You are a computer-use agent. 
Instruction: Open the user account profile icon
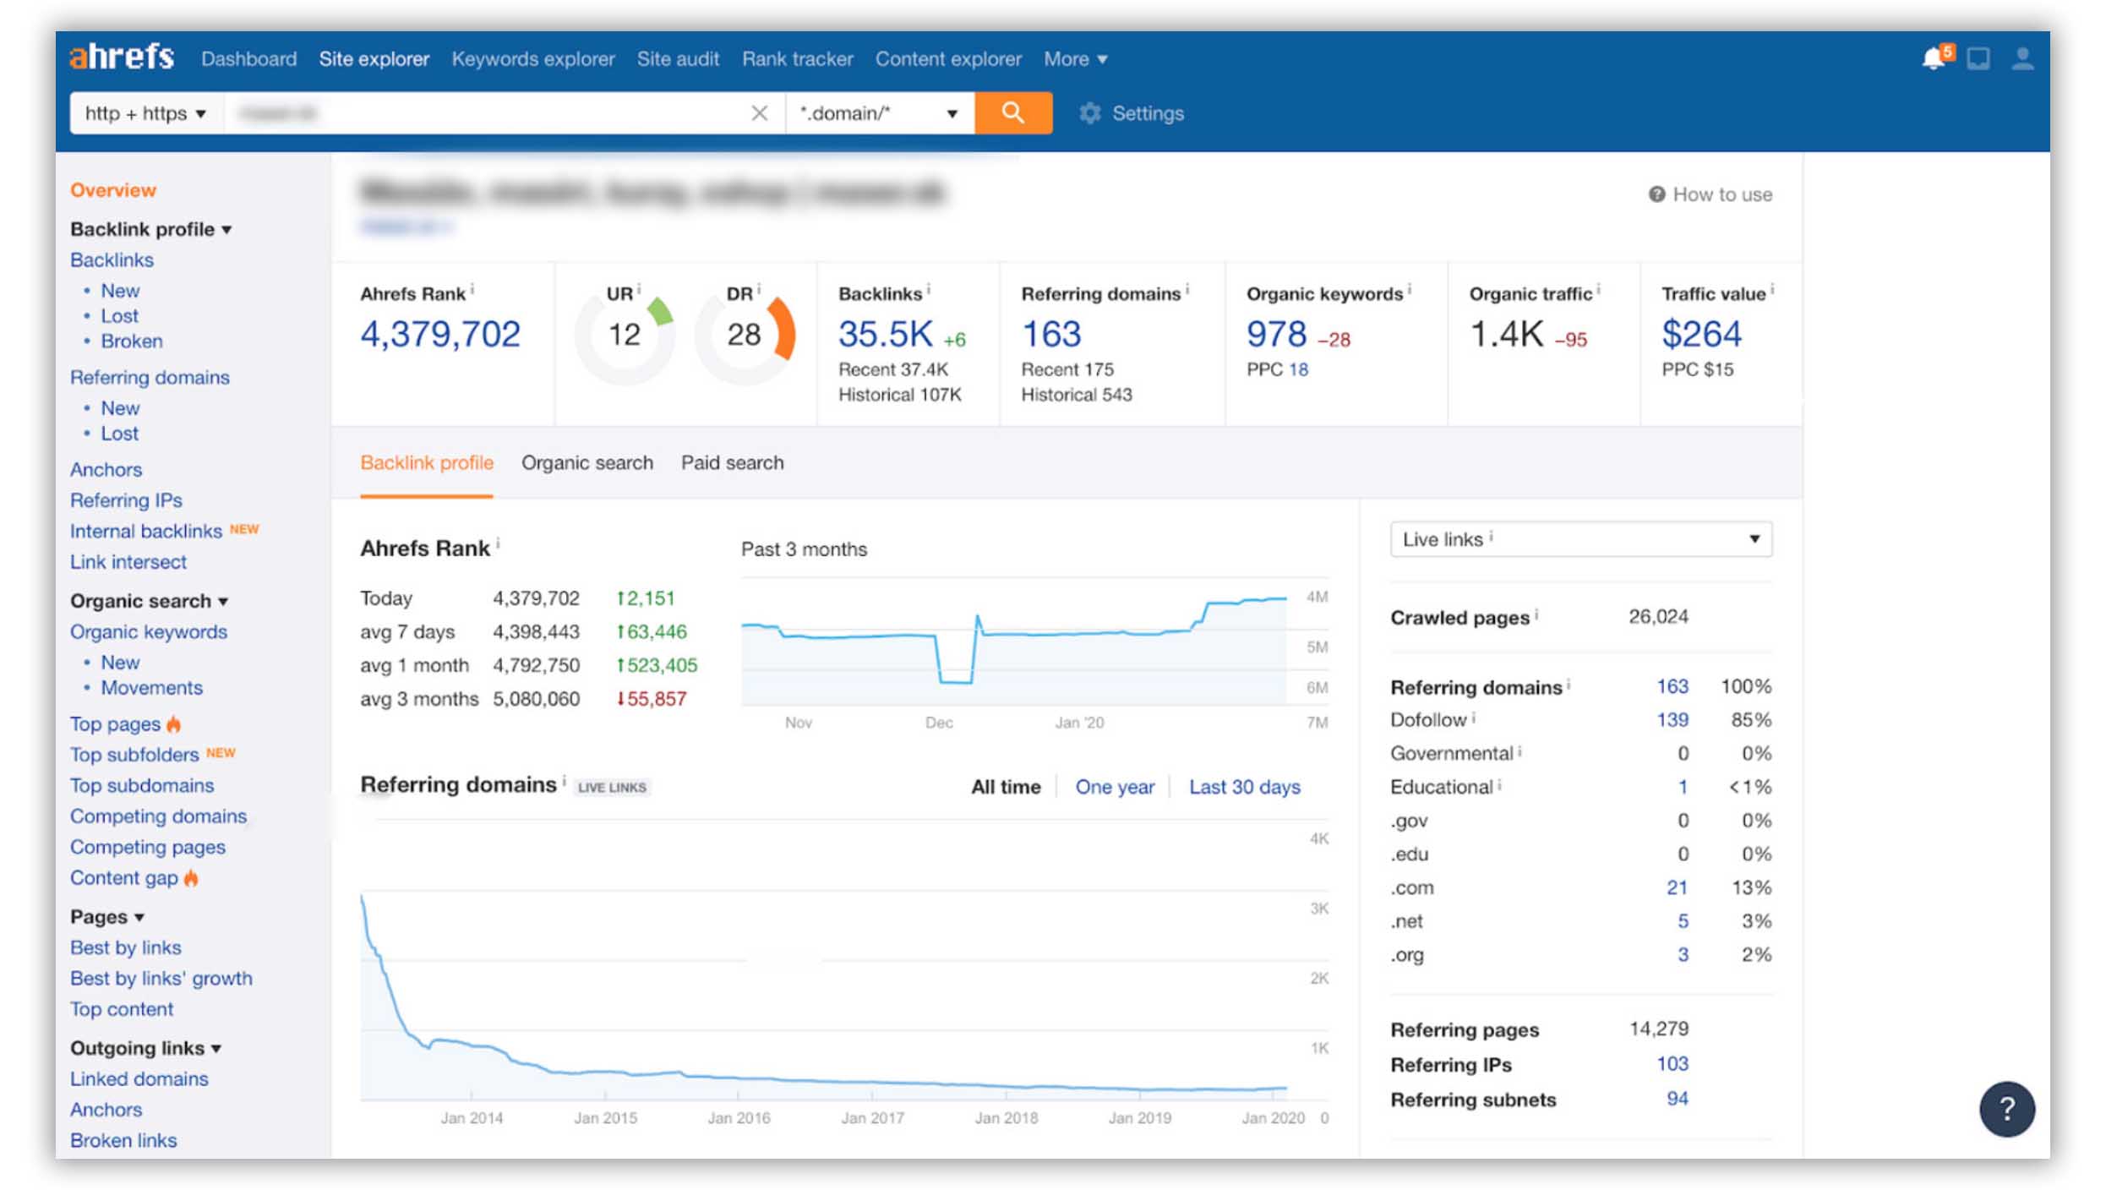pyautogui.click(x=2022, y=58)
